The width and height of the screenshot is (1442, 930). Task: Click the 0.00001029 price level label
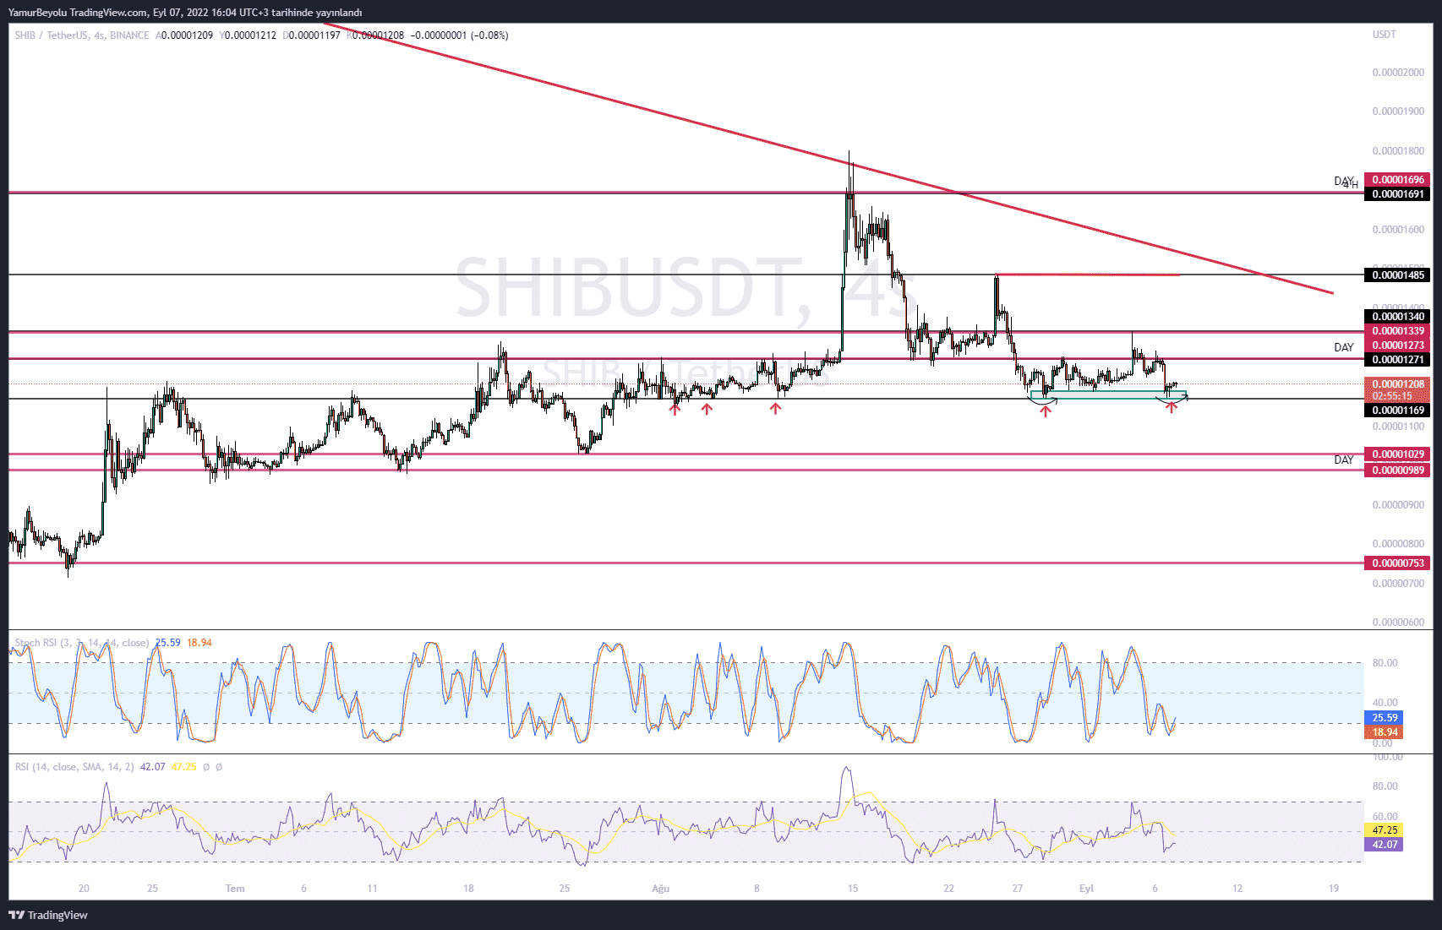(1397, 454)
